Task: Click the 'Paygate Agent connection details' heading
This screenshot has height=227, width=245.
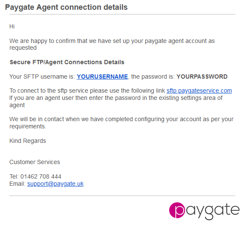Action: coord(66,7)
